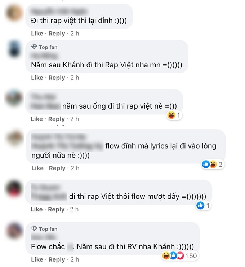Screen dimensions: 245x267
Task: Like the 'đi thi rap Việt thôi flow mượt' comment
Action: pyautogui.click(x=36, y=209)
